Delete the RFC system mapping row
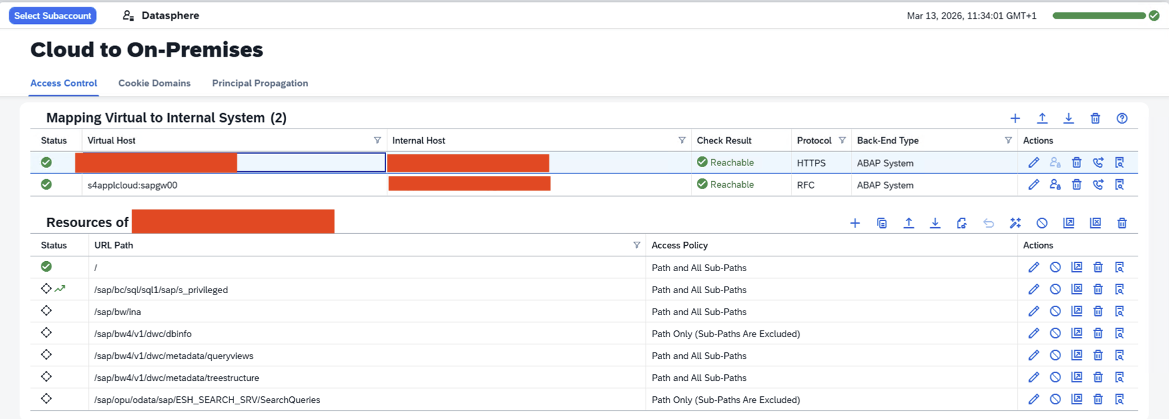Viewport: 1169px width, 419px height. [x=1076, y=185]
